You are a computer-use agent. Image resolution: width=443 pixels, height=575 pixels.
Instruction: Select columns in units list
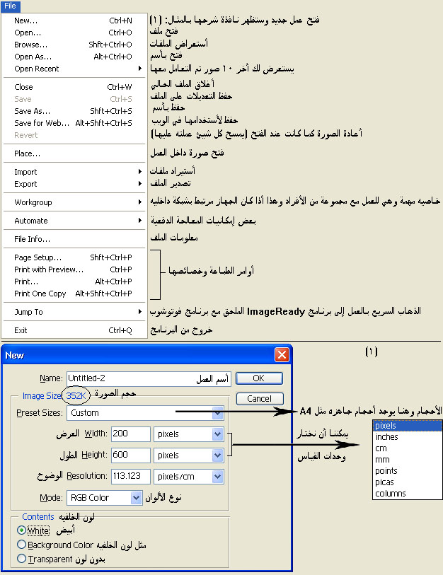coord(408,494)
